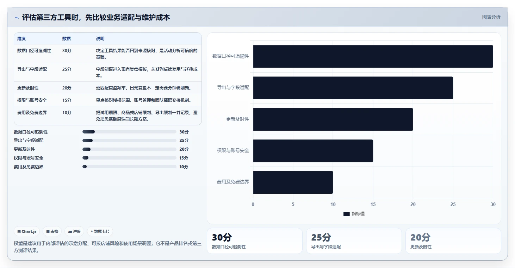This screenshot has width=515, height=268.
Task: Click the 导出与字段适配 progress bar
Action: 129,141
